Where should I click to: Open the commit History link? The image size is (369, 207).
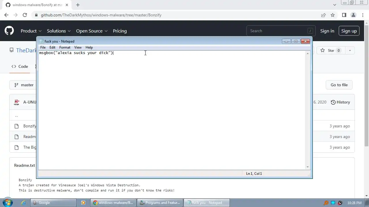pyautogui.click(x=340, y=102)
